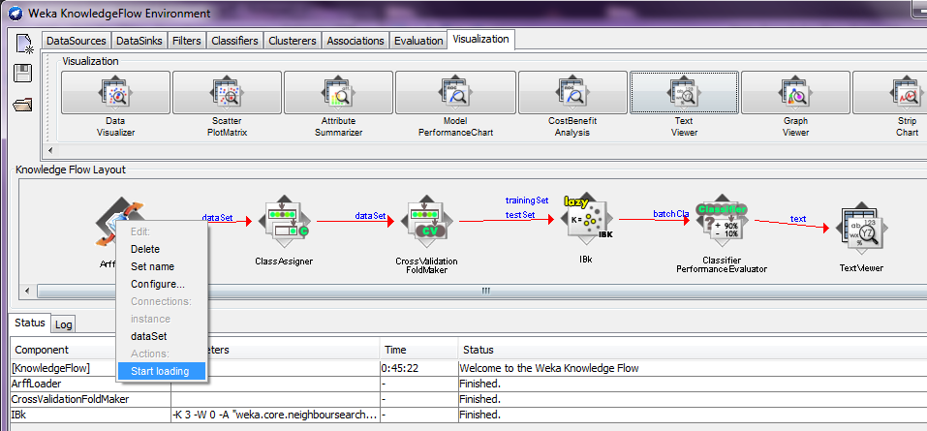The height and width of the screenshot is (431, 927).
Task: Click the save floppy disk icon
Action: tap(23, 74)
